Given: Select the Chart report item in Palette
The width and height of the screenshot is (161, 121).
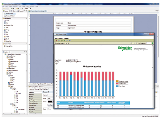Looking at the screenshot, I should (x=6, y=39).
